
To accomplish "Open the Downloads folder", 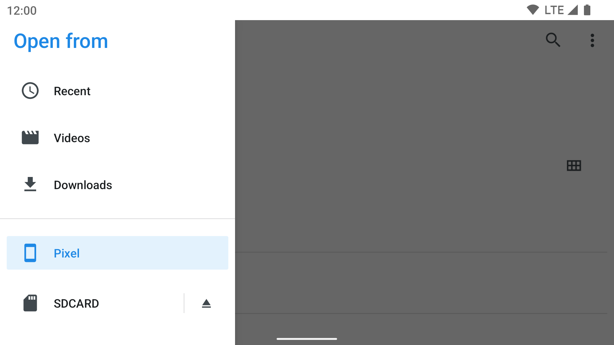I will click(x=83, y=185).
